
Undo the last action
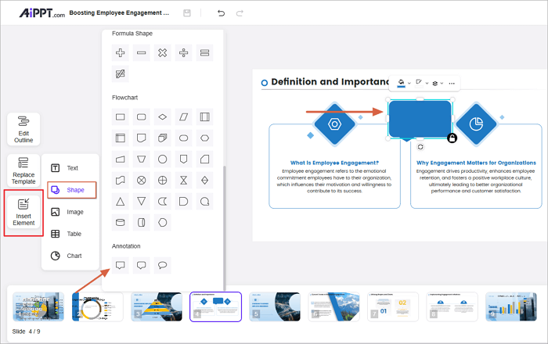pos(221,13)
